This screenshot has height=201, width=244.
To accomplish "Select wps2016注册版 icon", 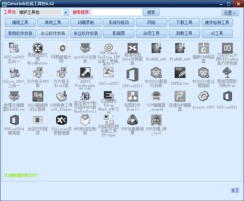I will [x=85, y=48].
